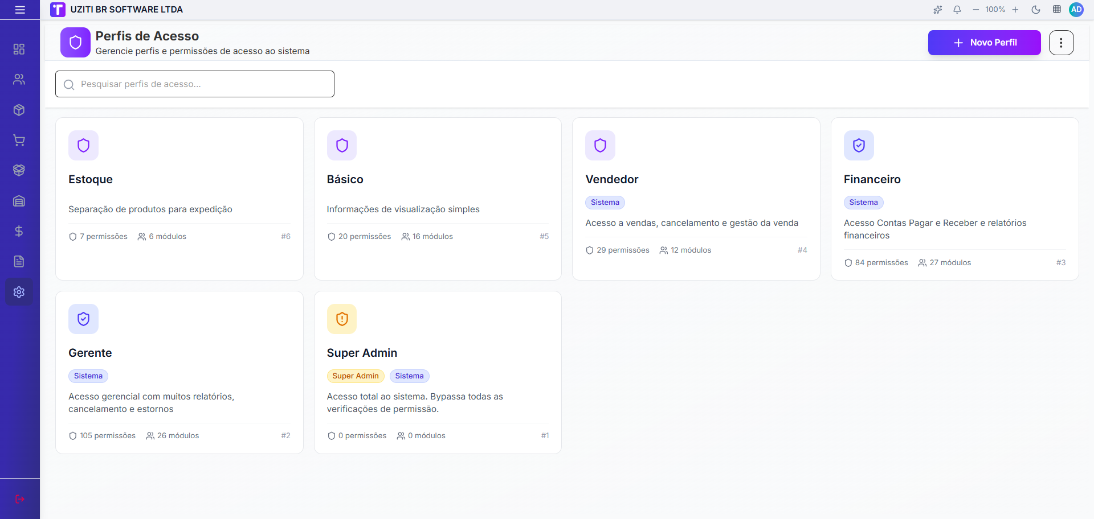Click the Sistema badge on the Vendedor card
This screenshot has height=519, width=1094.
[605, 203]
